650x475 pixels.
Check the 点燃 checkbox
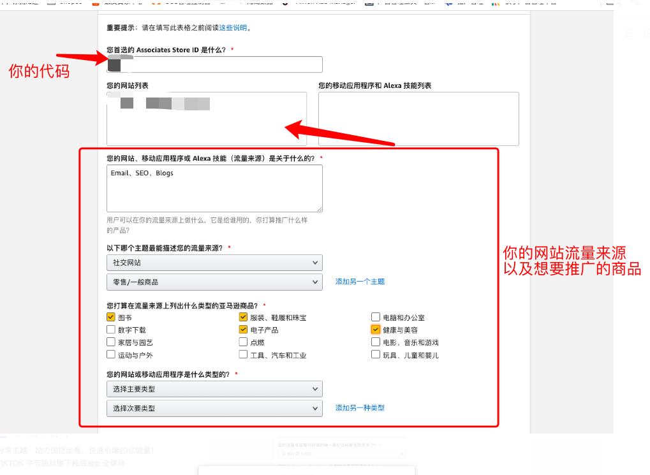243,342
